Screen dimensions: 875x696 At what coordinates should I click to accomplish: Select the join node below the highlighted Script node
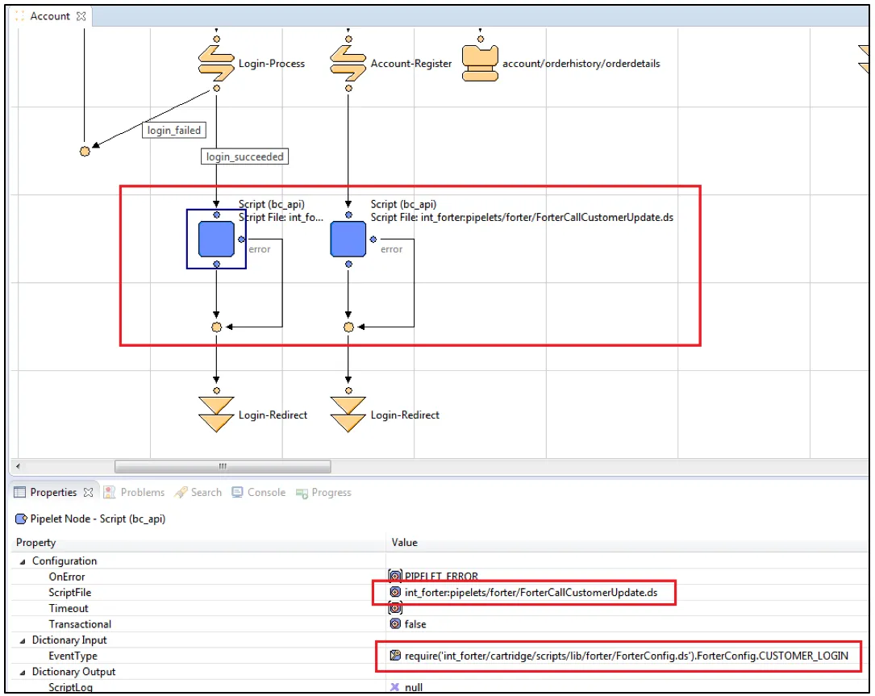pos(216,327)
